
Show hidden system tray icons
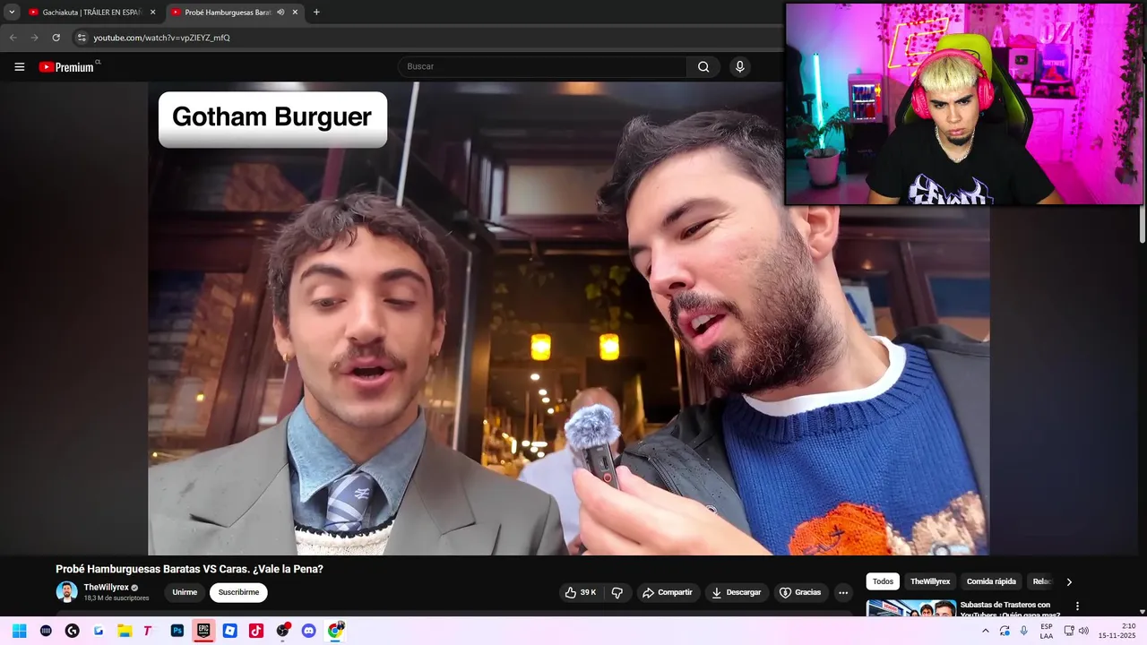pyautogui.click(x=986, y=631)
